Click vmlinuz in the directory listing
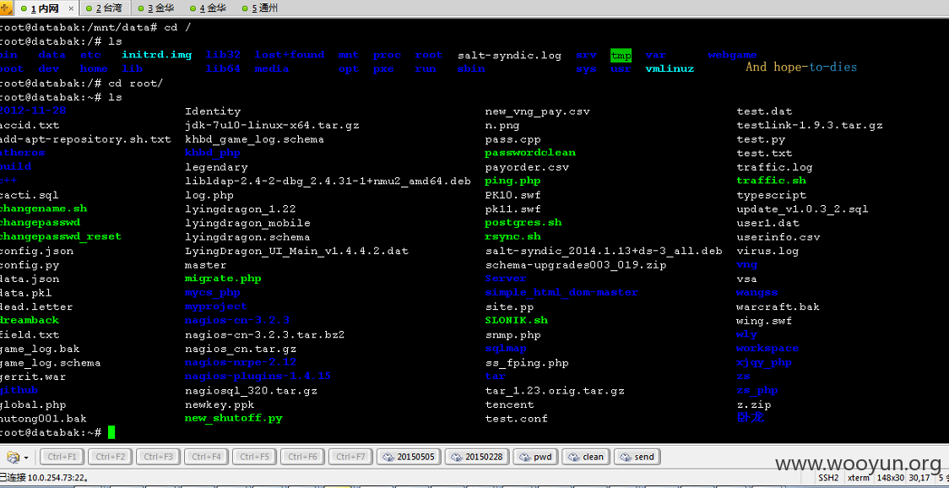 [x=670, y=69]
